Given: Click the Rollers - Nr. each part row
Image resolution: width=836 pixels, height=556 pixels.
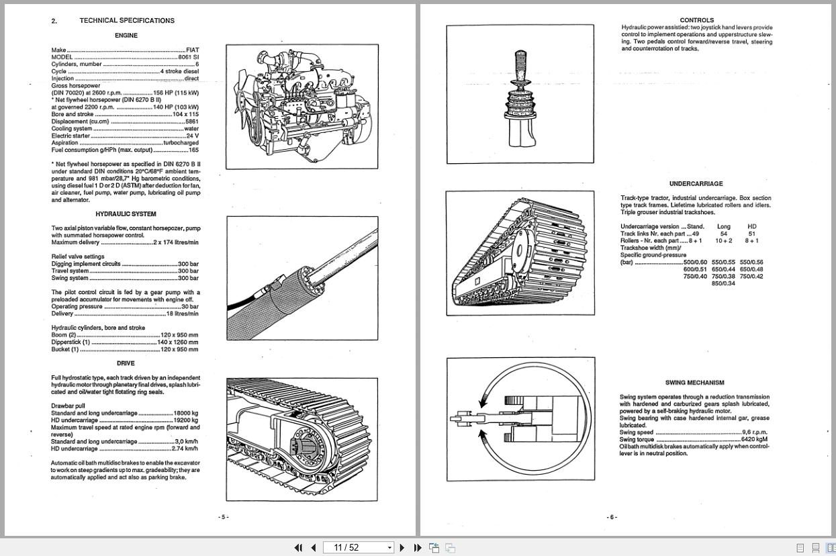Looking at the screenshot, I should coord(690,240).
